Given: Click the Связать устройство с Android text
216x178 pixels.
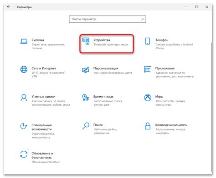Looking at the screenshot, I should (x=175, y=46).
